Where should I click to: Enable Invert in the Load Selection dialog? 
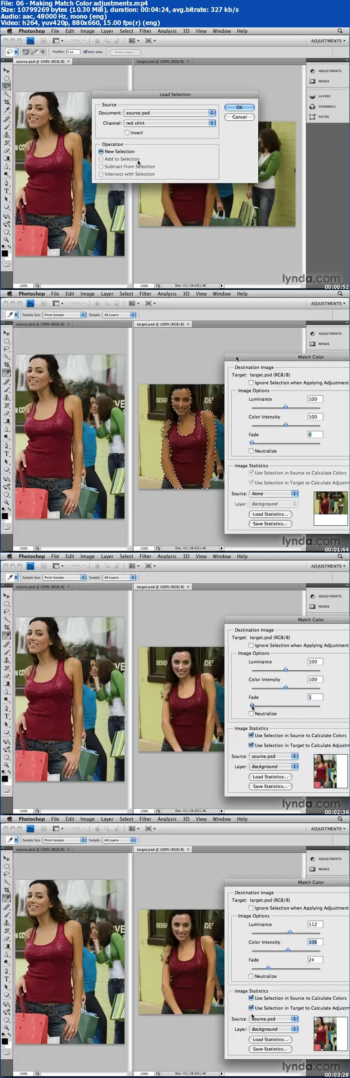[127, 133]
